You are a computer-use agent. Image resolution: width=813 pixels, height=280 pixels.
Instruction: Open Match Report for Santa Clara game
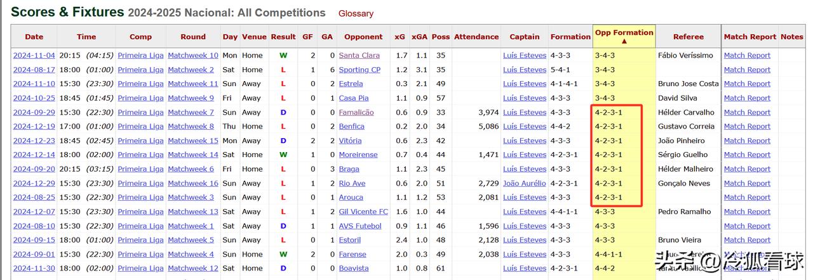pyautogui.click(x=747, y=56)
